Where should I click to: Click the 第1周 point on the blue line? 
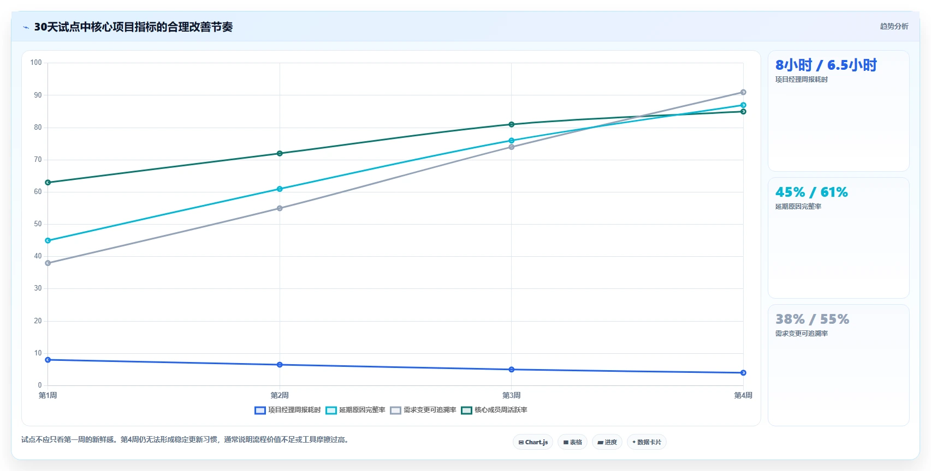point(48,360)
